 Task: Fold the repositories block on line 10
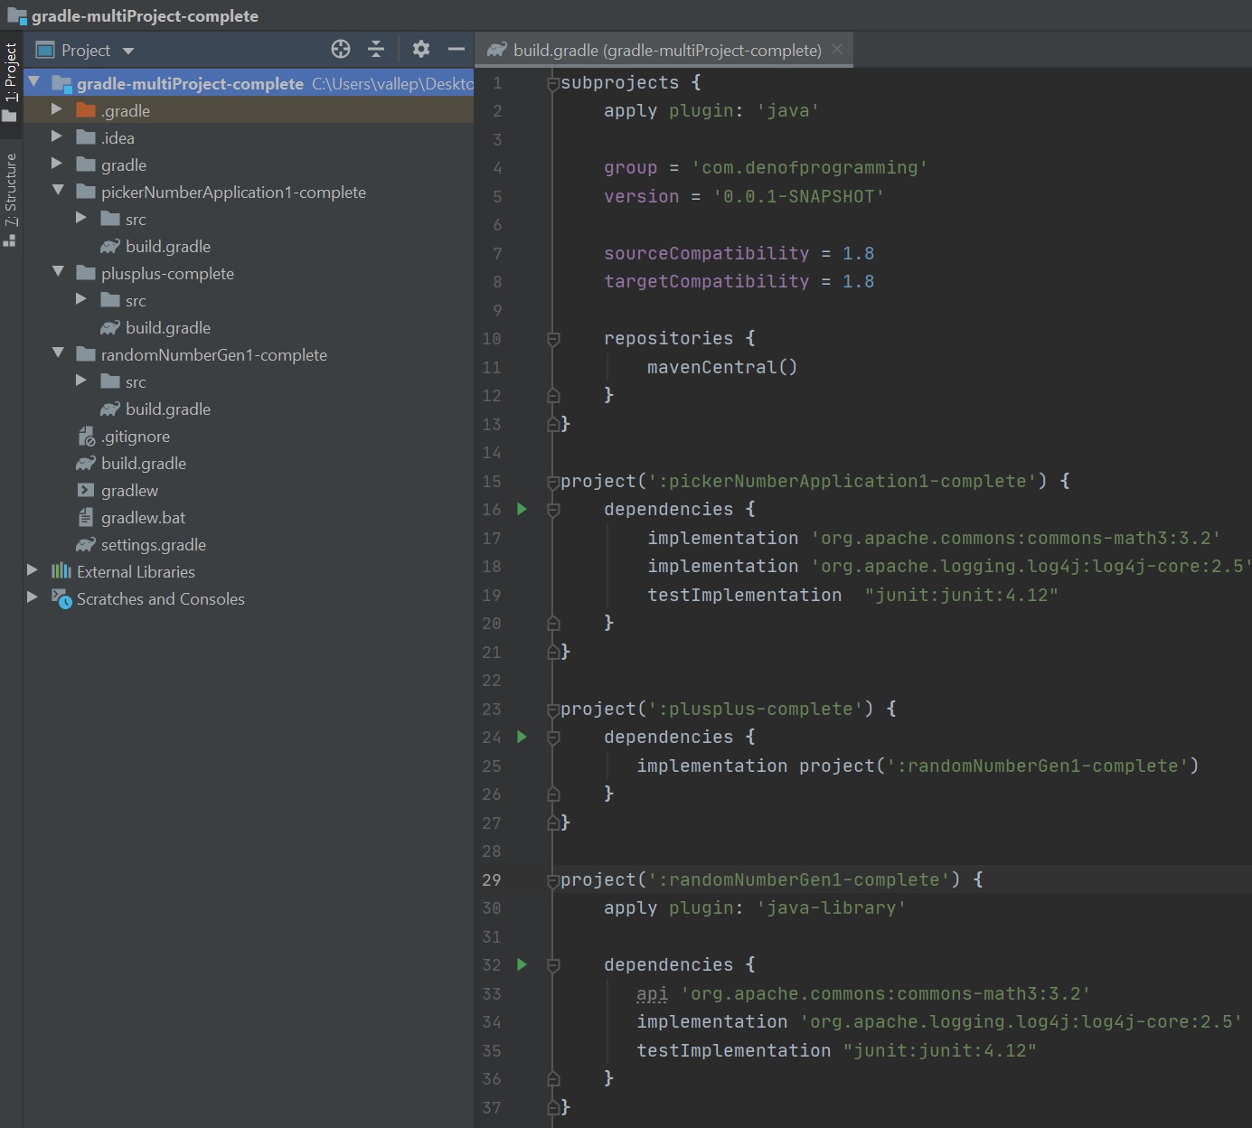pyautogui.click(x=553, y=339)
